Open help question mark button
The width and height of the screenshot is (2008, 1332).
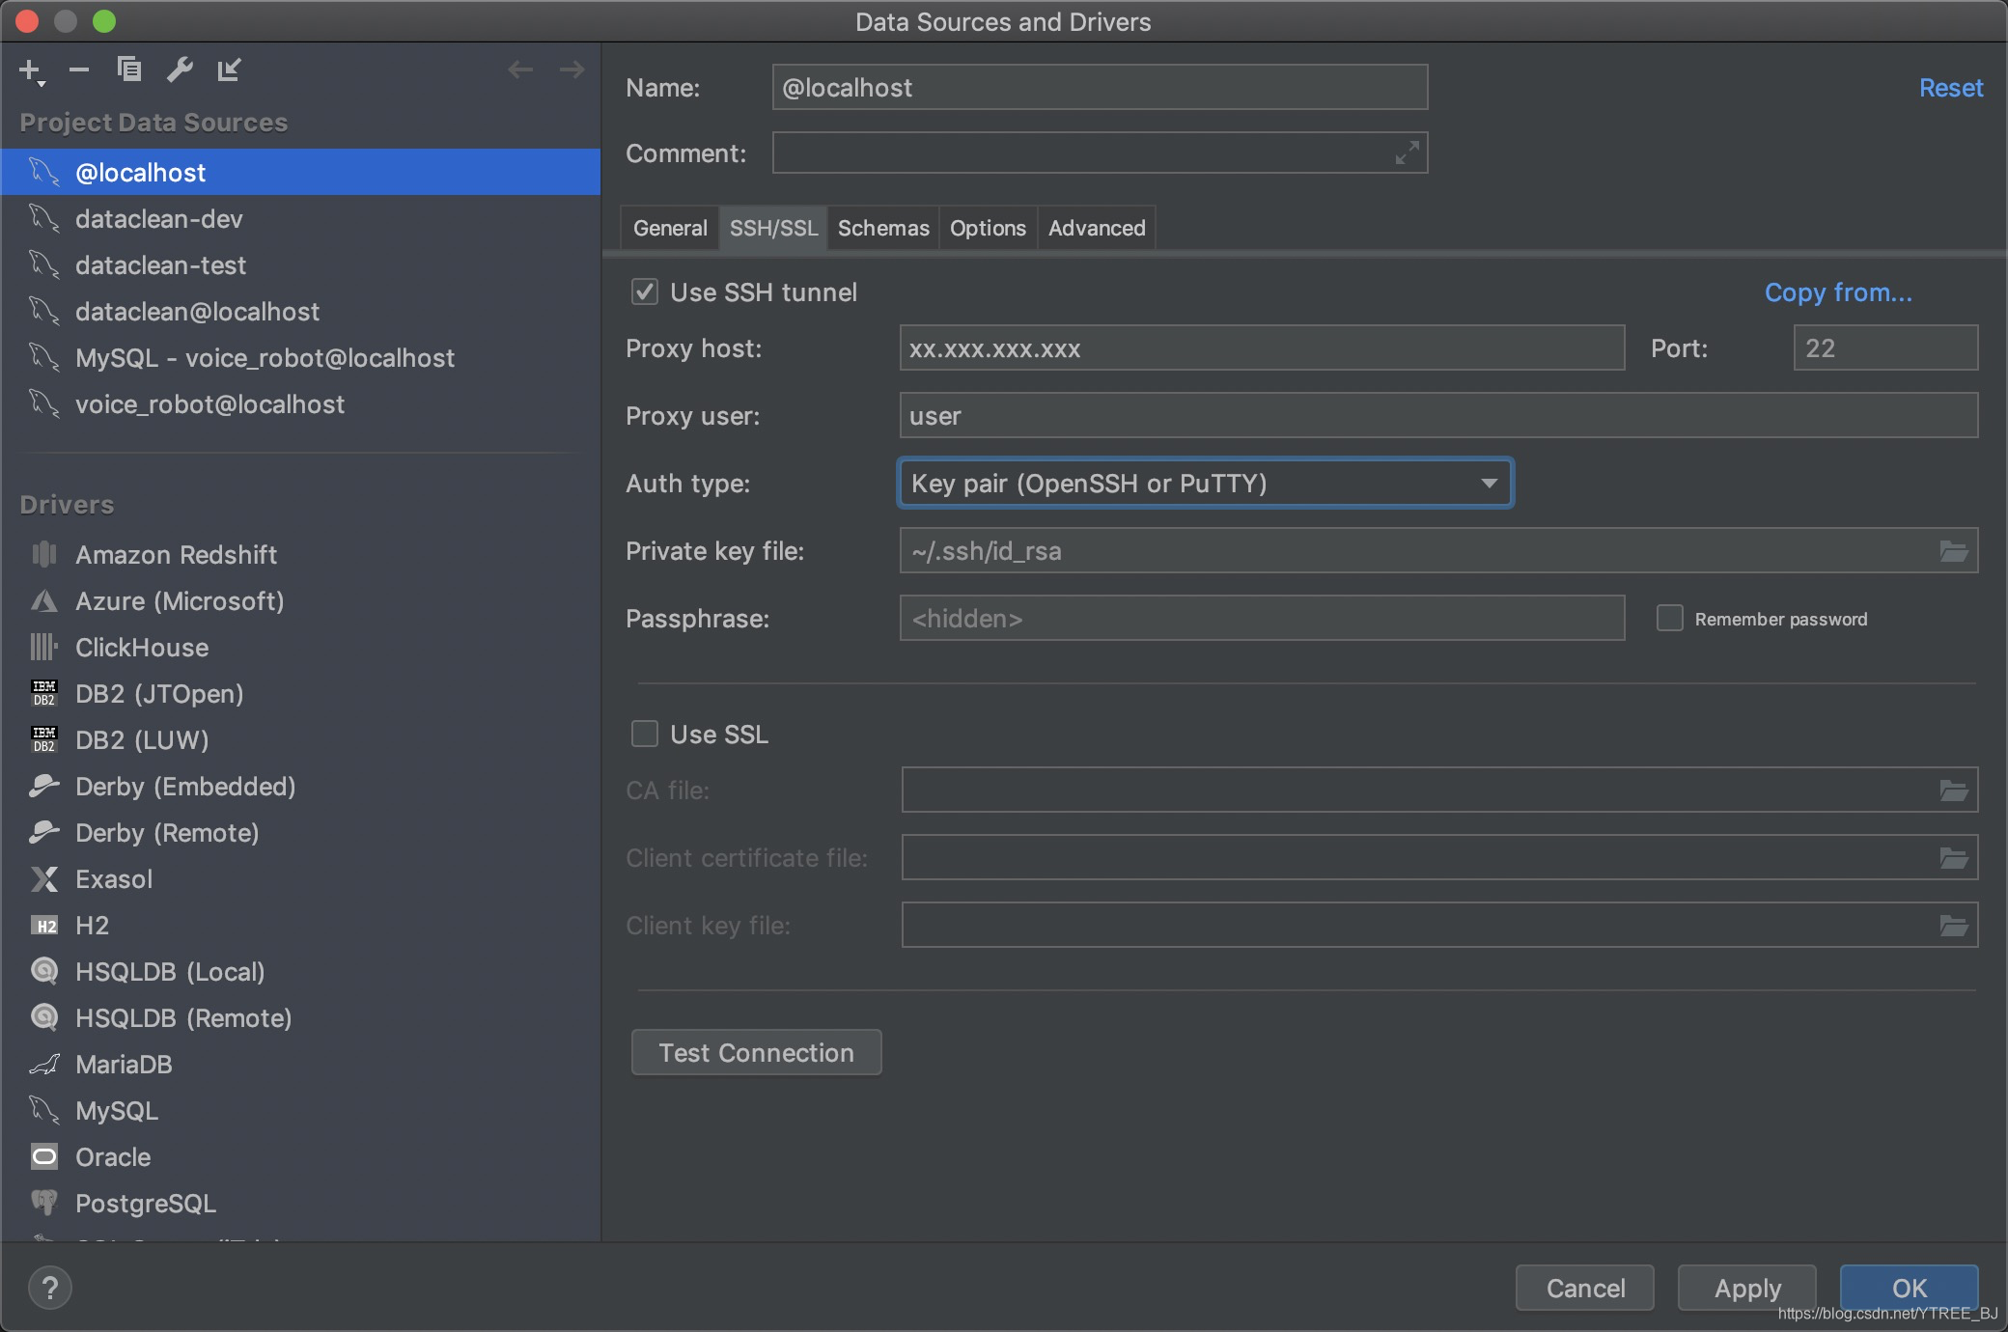tap(50, 1288)
